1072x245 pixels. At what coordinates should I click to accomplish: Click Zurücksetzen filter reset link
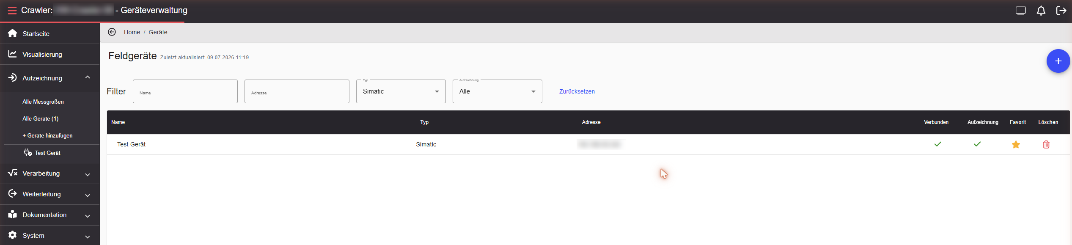tap(577, 91)
